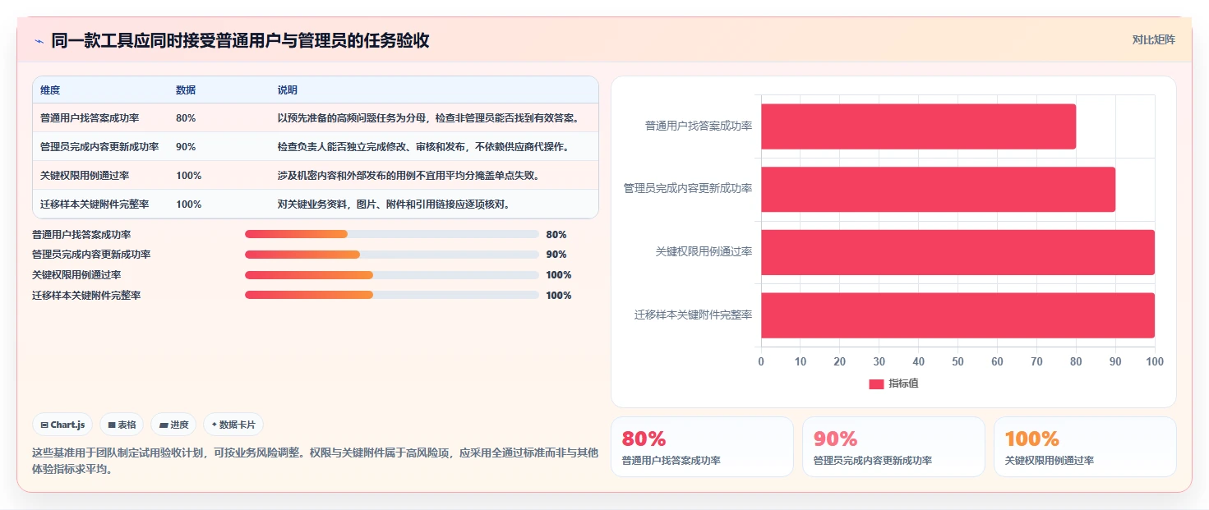
Task: Click the 关键权限用例通过率 chart bar
Action: coord(958,252)
